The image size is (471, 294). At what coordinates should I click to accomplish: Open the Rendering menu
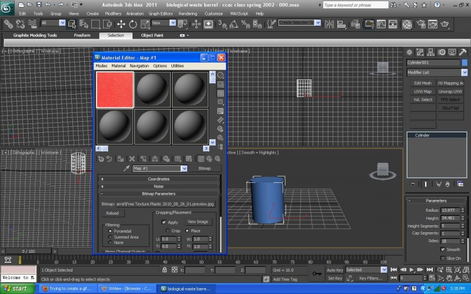click(188, 14)
